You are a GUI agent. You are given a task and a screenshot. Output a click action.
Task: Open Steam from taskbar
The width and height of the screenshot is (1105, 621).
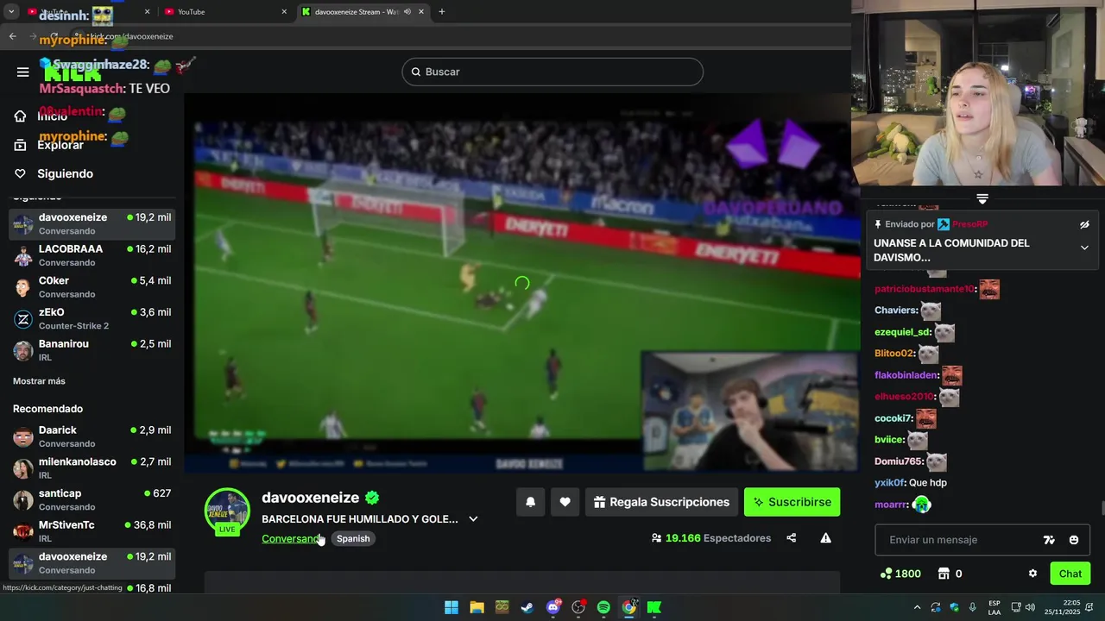tap(527, 607)
